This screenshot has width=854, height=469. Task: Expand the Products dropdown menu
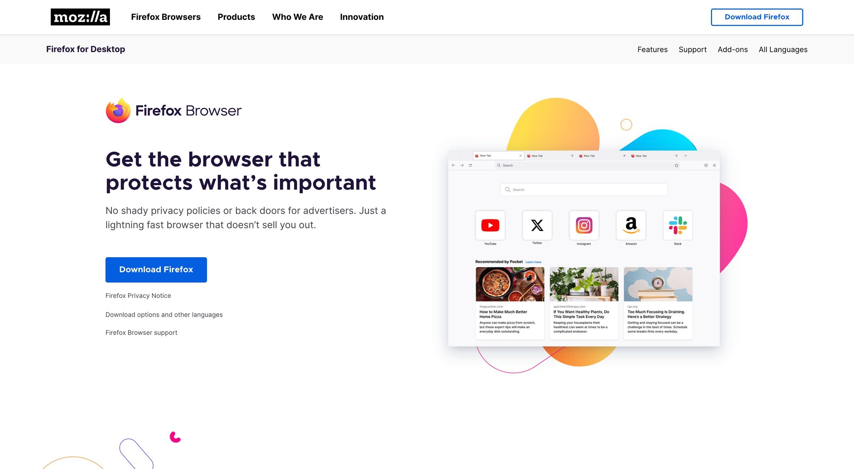pos(236,17)
